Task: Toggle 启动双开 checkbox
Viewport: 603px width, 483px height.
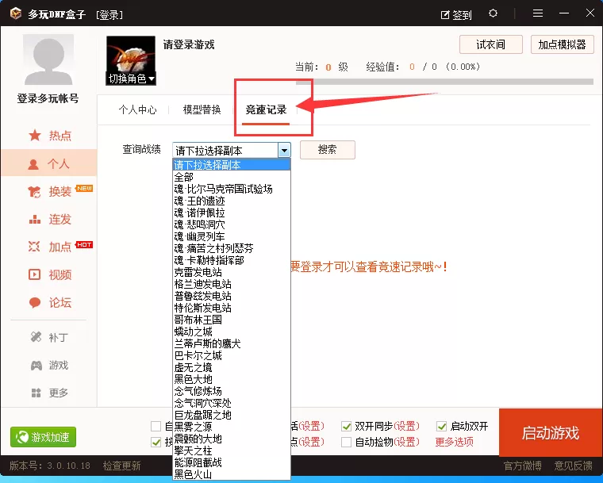Action: (x=441, y=427)
